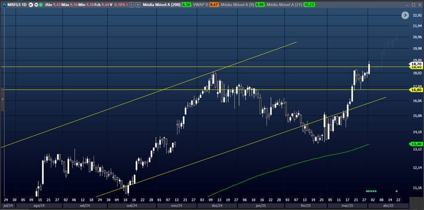
Task: Click the orange 9,47 VWAP value badge
Action: pyautogui.click(x=214, y=4)
